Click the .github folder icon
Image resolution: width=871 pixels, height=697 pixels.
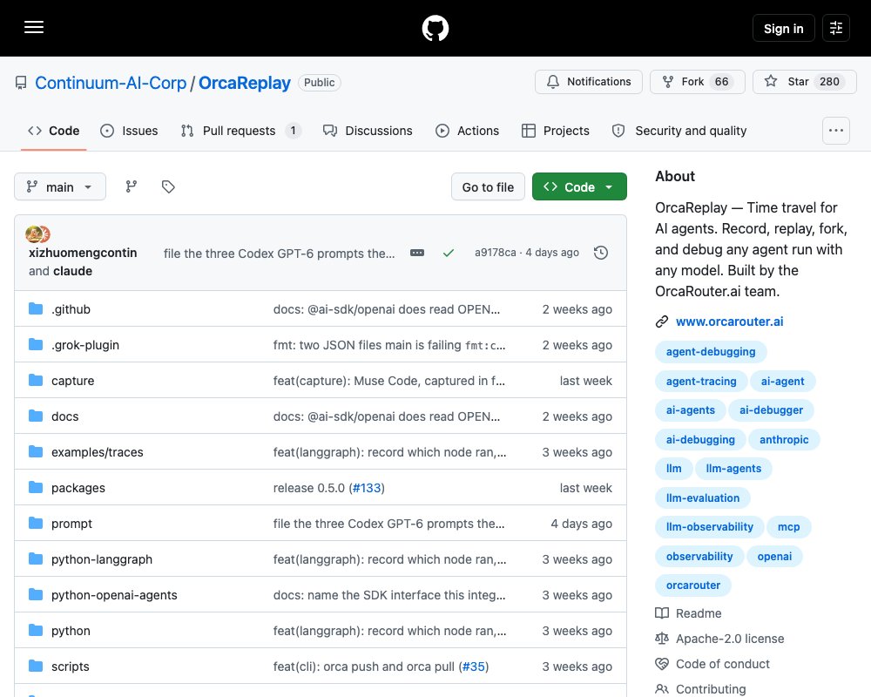[x=36, y=308]
